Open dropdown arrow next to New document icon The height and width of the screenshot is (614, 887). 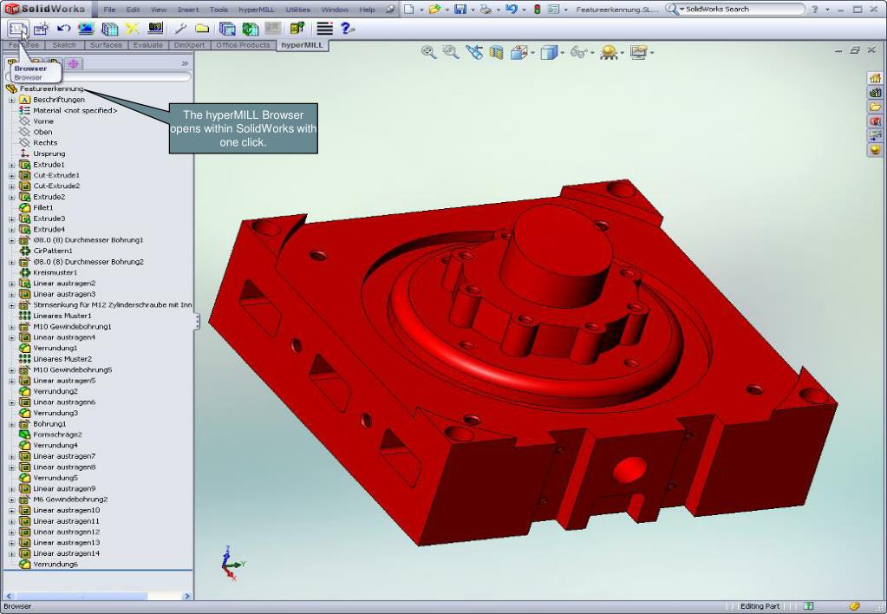tap(421, 10)
